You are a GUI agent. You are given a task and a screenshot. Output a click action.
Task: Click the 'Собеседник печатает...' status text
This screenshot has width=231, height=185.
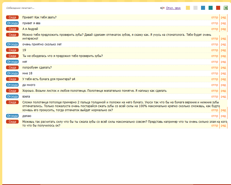click(x=20, y=8)
